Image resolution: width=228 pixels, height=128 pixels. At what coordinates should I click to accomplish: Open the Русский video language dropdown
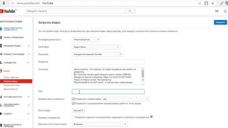(x=78, y=111)
